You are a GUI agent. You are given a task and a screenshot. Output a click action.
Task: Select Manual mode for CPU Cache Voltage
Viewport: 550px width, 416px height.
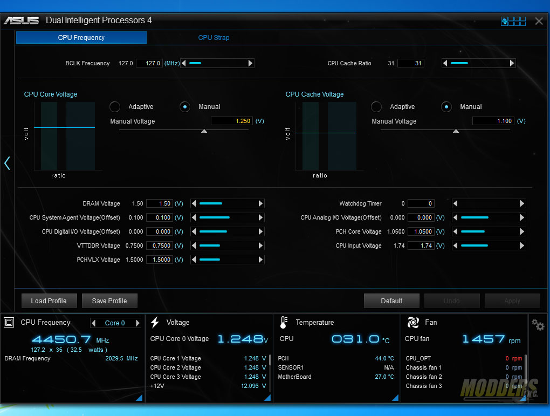point(446,107)
